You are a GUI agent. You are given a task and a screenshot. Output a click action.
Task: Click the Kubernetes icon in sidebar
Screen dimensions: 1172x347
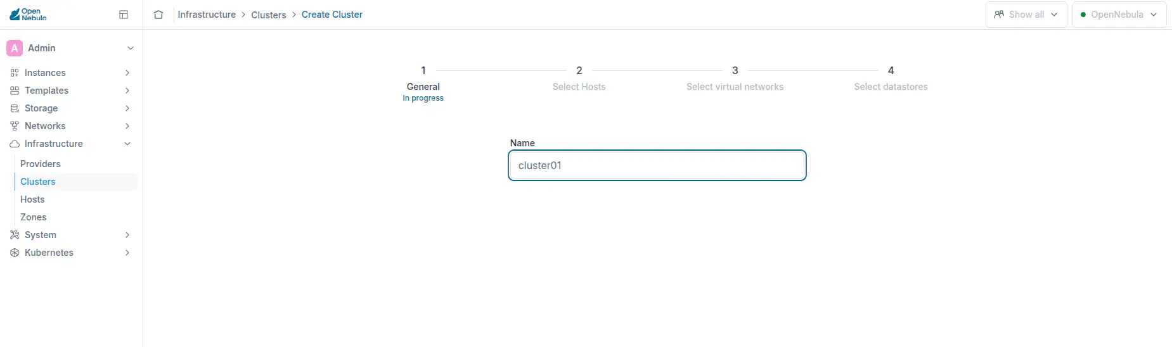coord(15,253)
